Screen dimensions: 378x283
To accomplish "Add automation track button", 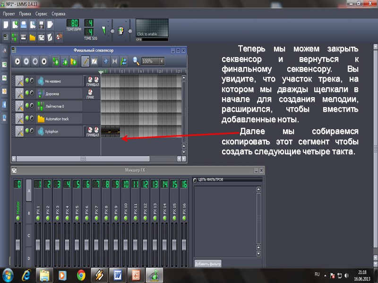I will 73,62.
